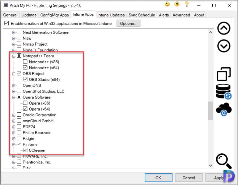The height and width of the screenshot is (185, 238).
Task: Uncheck the OBS Studio (x64) checkbox
Action: pos(25,79)
